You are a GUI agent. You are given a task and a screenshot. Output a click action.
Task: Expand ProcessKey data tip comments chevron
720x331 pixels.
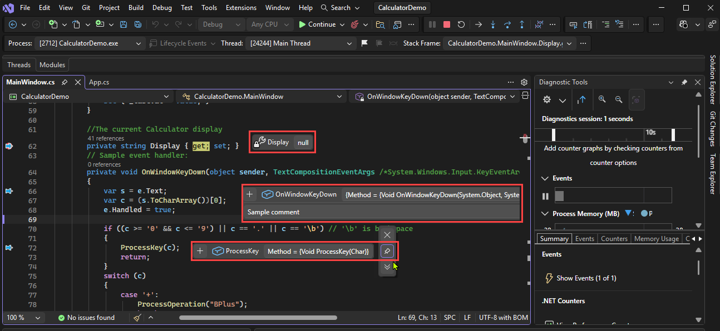[x=387, y=267]
